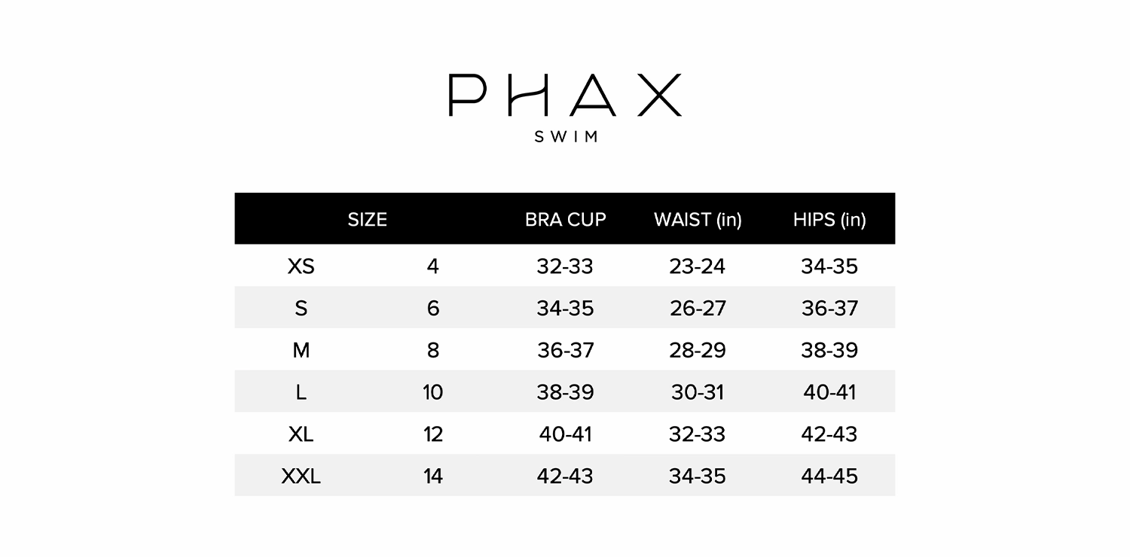Select the XL size label

click(x=301, y=435)
